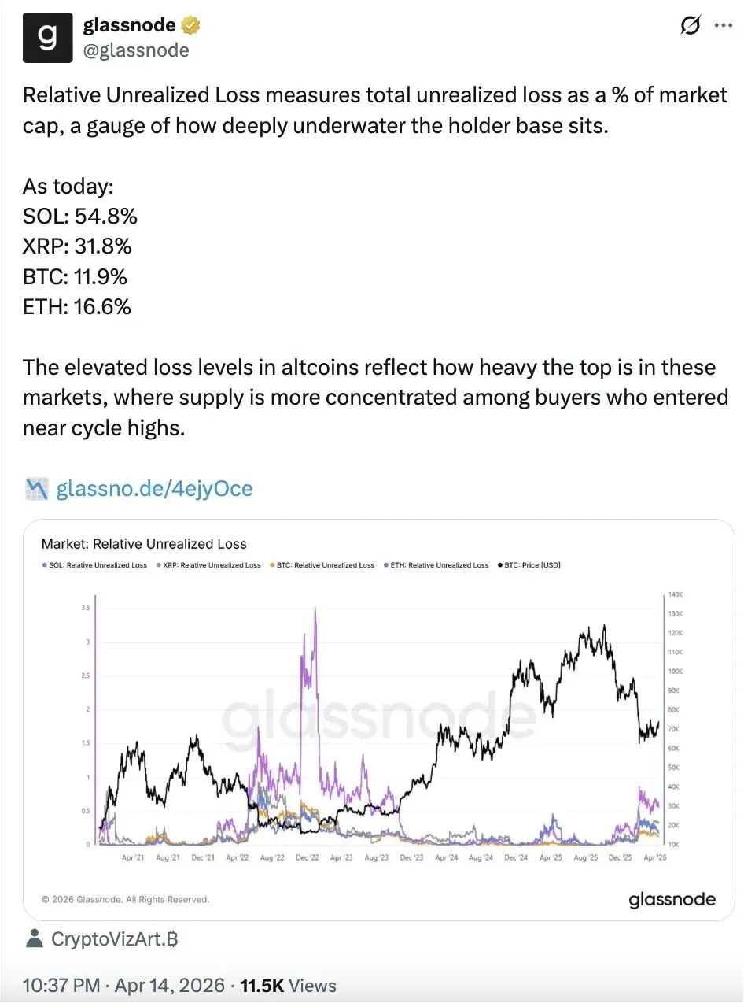Click the gold verified badge
744x1003 pixels.
tap(191, 26)
